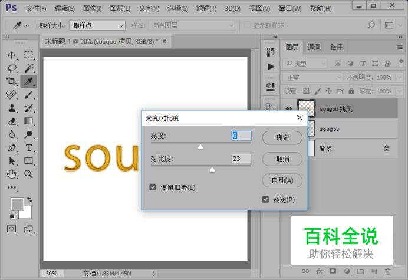Select the Healing Brush tool
This screenshot has height=280, width=408.
(11, 95)
